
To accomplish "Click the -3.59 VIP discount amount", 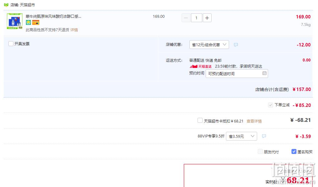I will tap(303, 136).
